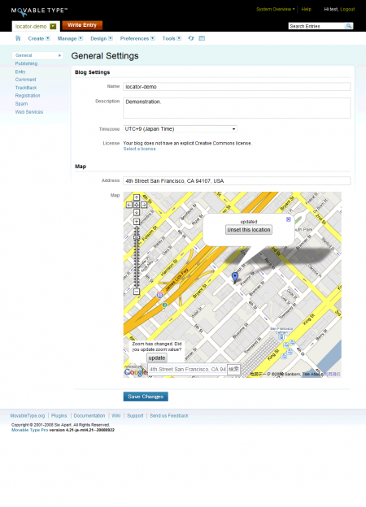Screen dimensions: 366x507
Task: Open MovableType.org footer link
Action: pos(28,415)
